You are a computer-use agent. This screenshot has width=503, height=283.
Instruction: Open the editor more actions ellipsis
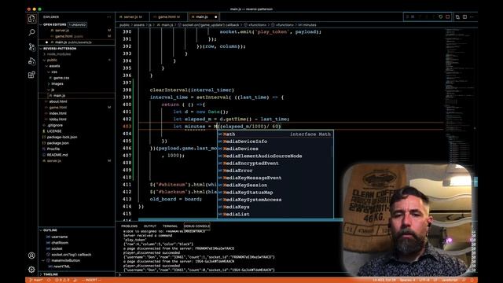tap(472, 17)
